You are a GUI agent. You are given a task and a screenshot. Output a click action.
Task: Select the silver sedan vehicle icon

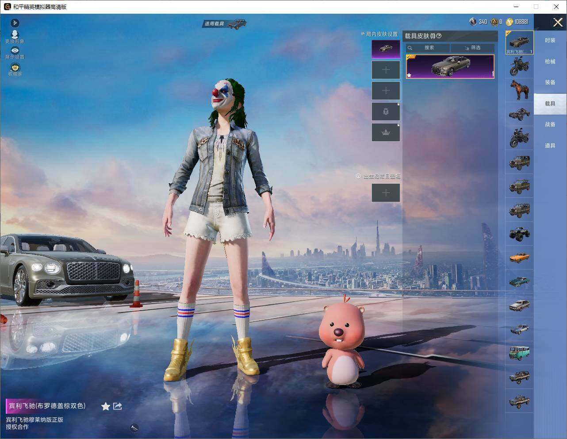point(520,305)
